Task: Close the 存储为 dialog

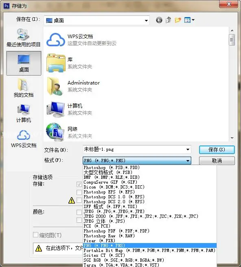Action: (x=228, y=4)
